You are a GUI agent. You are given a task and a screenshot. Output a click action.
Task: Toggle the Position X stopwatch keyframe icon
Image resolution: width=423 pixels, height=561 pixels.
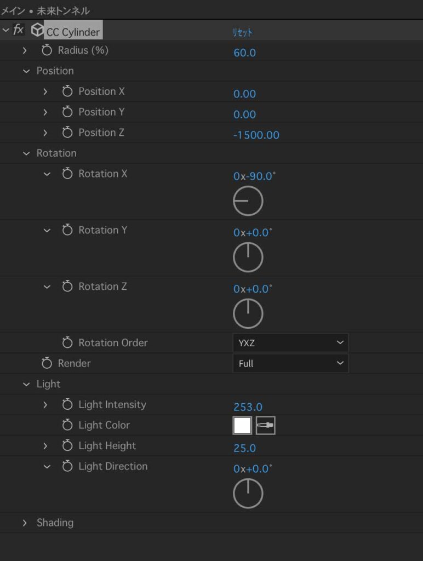tap(67, 91)
